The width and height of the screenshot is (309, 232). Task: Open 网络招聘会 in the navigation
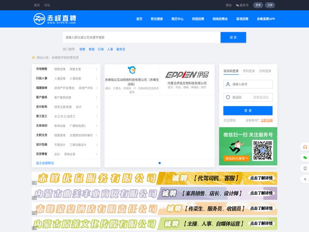220,19
